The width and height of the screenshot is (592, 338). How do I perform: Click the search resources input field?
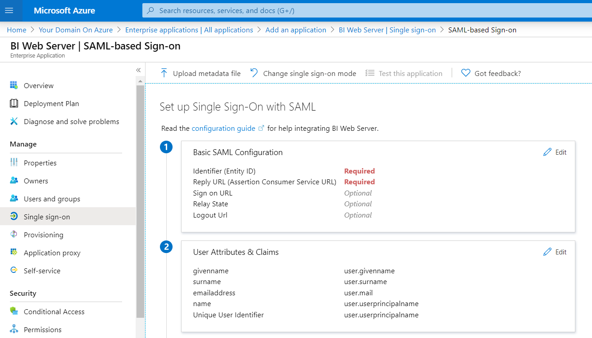pos(315,10)
